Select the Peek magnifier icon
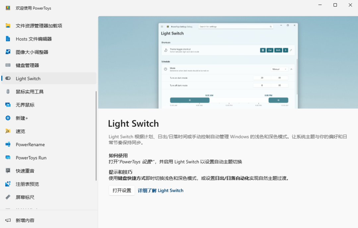The height and width of the screenshot is (228, 358). 8,131
